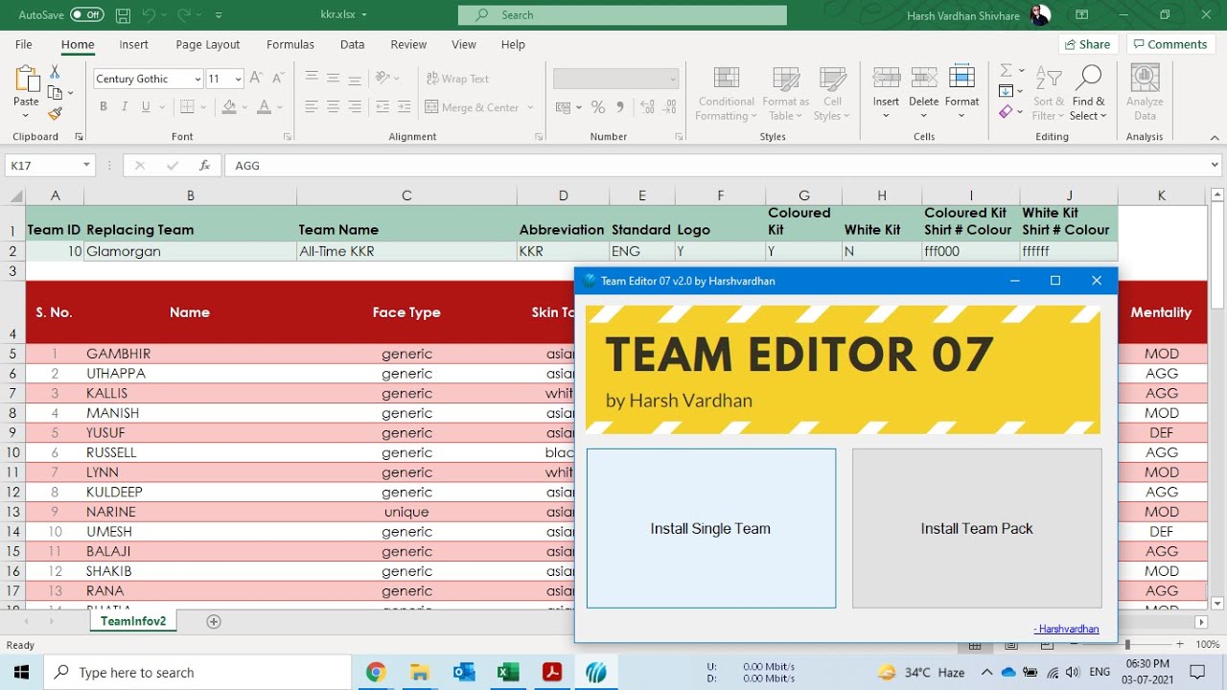Click the Fill down icon
The width and height of the screenshot is (1227, 690).
tap(1006, 92)
